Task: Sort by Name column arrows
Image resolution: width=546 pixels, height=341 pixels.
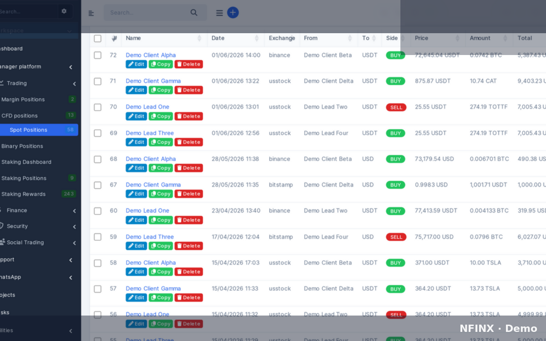Action: 199,38
